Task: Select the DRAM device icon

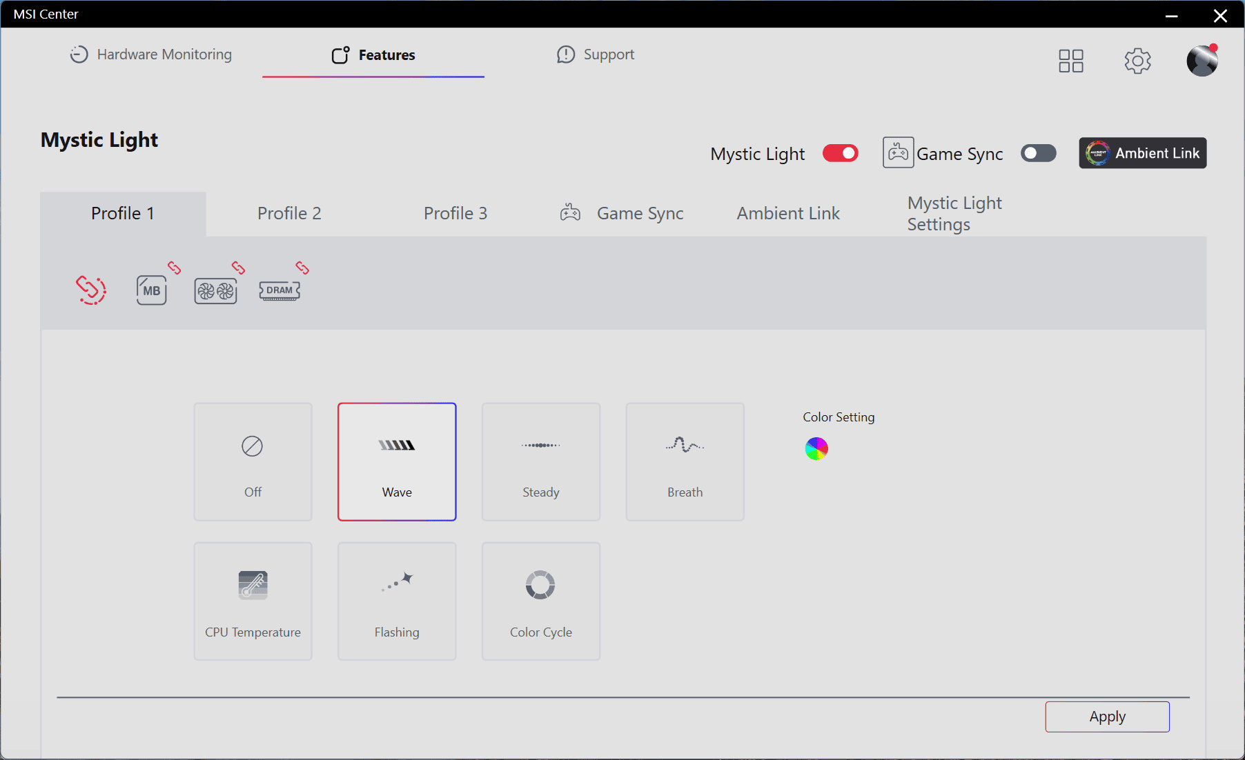Action: (280, 290)
